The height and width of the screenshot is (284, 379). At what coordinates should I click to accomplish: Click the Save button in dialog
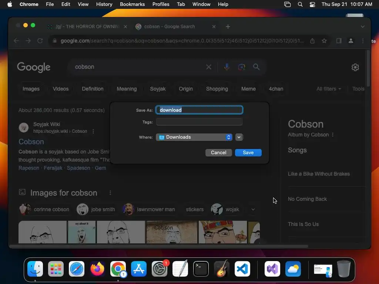click(x=248, y=153)
